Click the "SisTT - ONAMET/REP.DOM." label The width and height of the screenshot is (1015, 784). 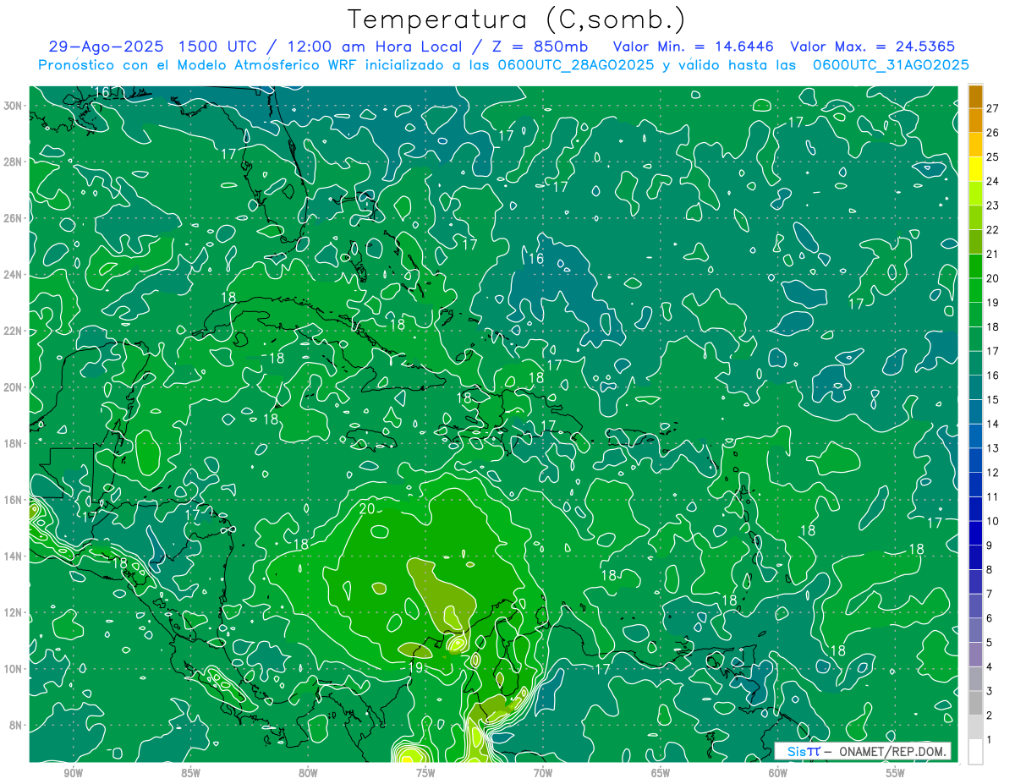[863, 751]
